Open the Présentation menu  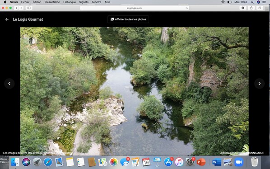(x=52, y=2)
